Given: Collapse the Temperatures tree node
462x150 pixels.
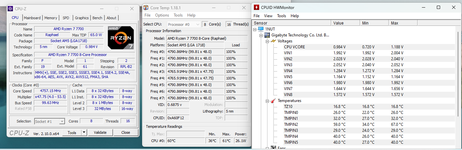Looking at the screenshot, I should (267, 101).
